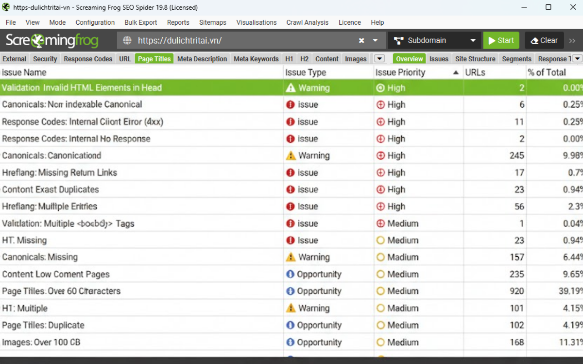
Task: Click High priority icon for Content Exact Duplicates
Action: [x=380, y=190]
